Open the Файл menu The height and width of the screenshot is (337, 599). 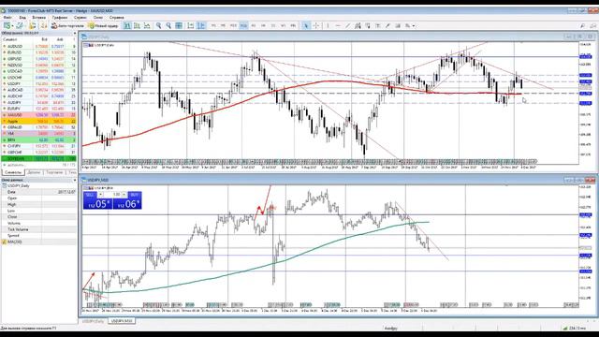[7, 17]
